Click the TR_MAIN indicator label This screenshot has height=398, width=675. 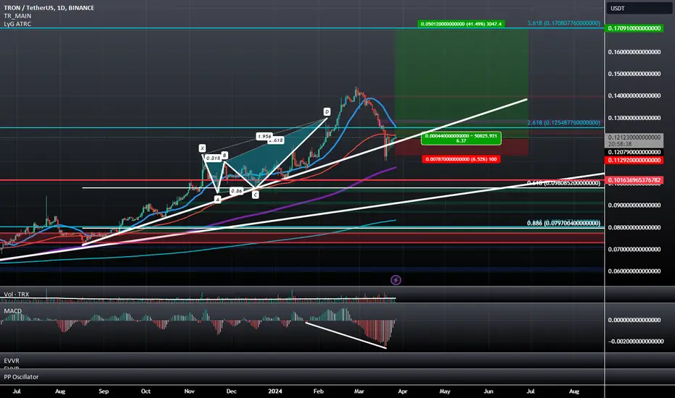(17, 16)
